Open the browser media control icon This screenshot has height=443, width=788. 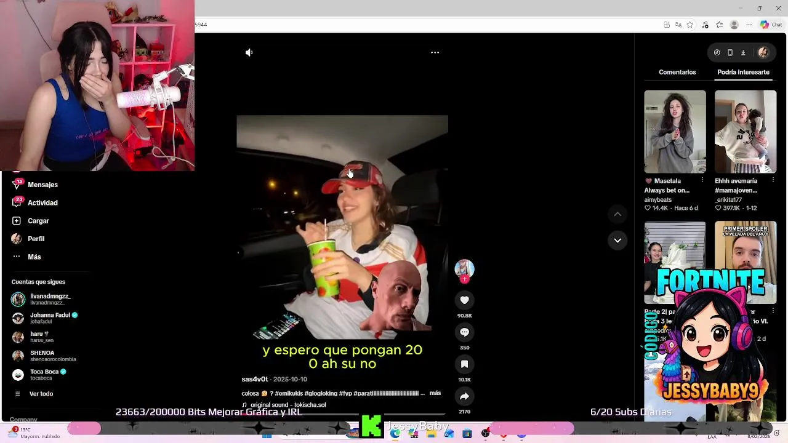coord(705,25)
